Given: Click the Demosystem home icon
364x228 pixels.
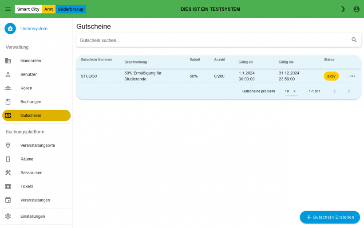Looking at the screenshot, I should click(10, 28).
